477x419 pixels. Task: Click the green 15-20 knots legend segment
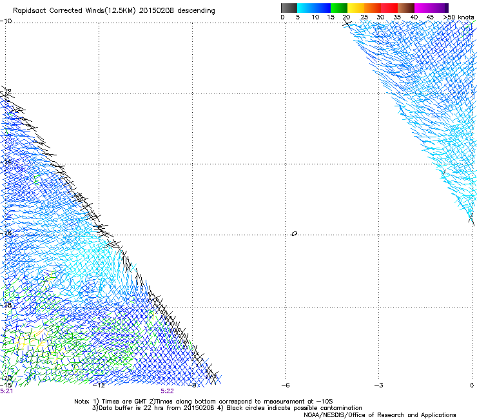(339, 8)
